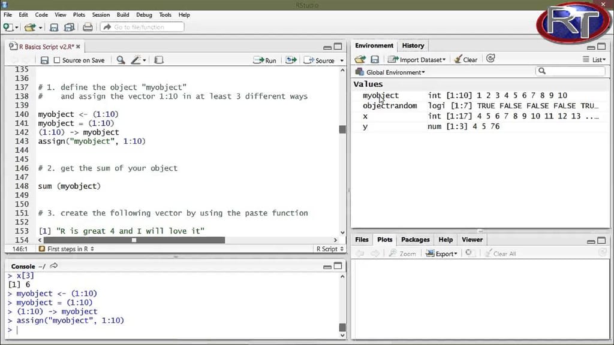This screenshot has height=345, width=614.
Task: Source the entire script with the Source icon
Action: point(322,60)
